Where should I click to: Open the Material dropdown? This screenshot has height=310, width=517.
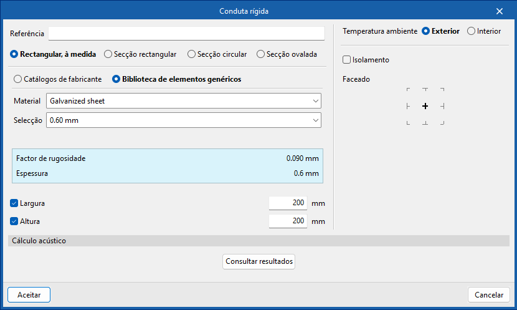184,100
